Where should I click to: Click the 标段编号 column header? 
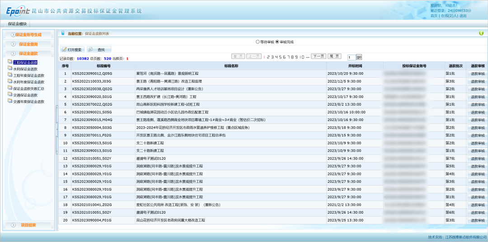[x=103, y=66]
